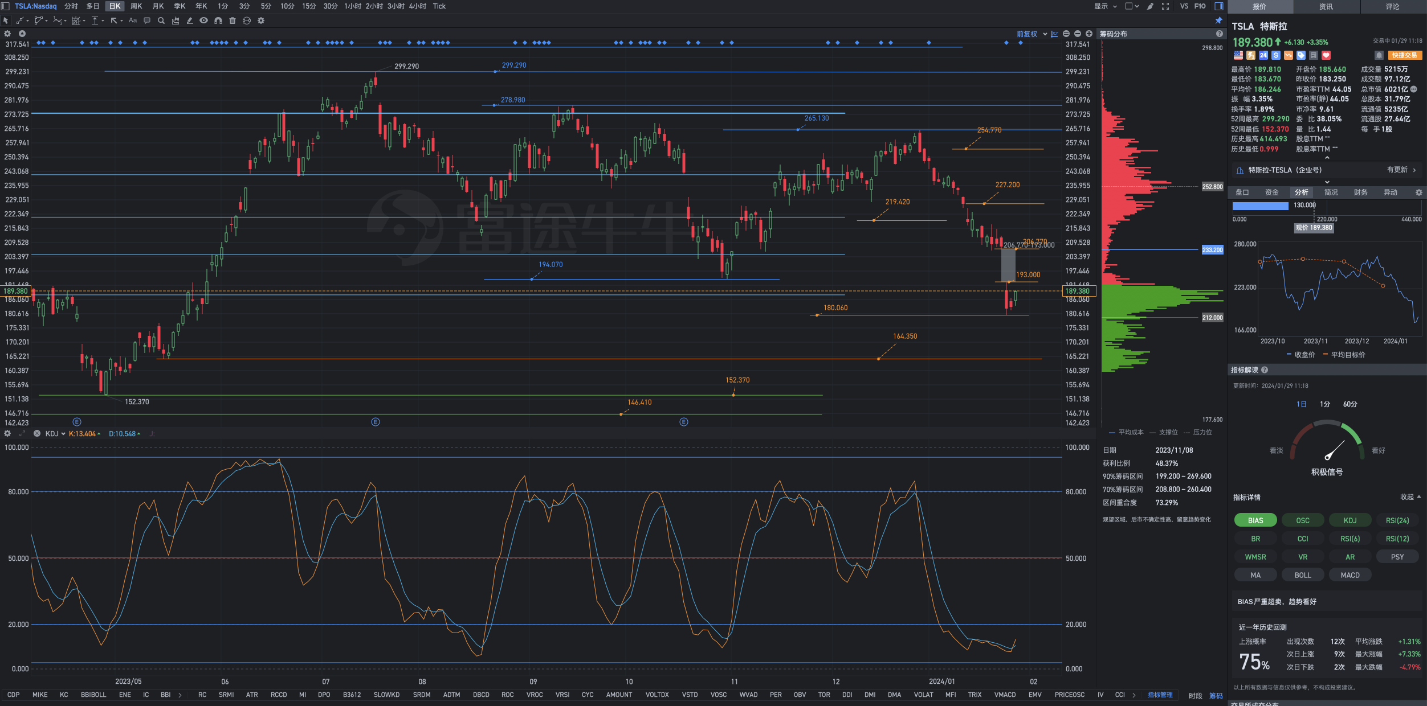1427x706 pixels.
Task: Expand the KDJ pane to full
Action: point(22,434)
